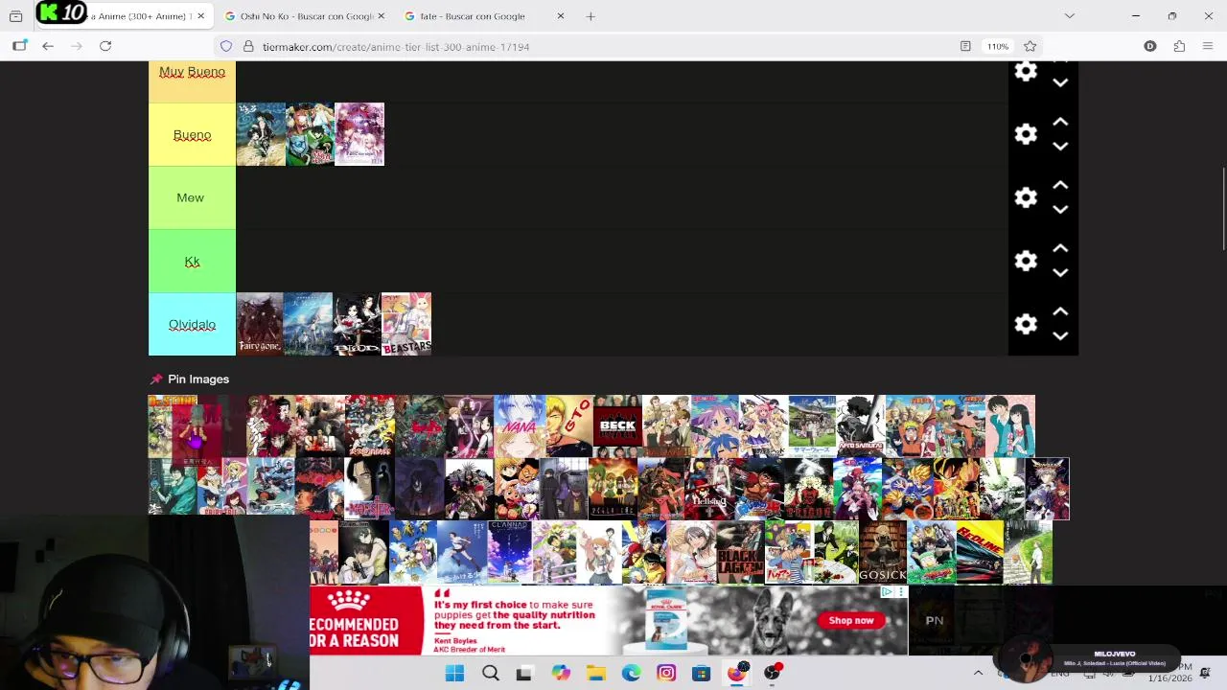Move Olvidalo tier row up
The width and height of the screenshot is (1227, 690).
[1060, 312]
